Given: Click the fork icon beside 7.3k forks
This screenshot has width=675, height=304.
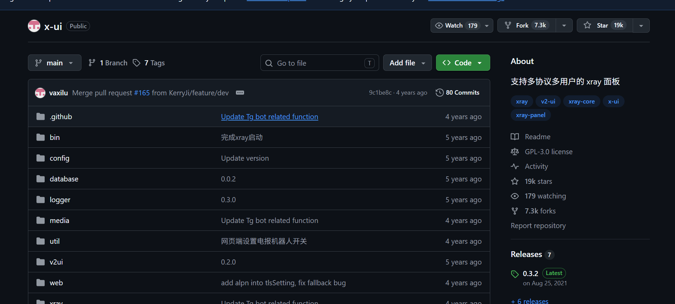Looking at the screenshot, I should click(x=515, y=211).
